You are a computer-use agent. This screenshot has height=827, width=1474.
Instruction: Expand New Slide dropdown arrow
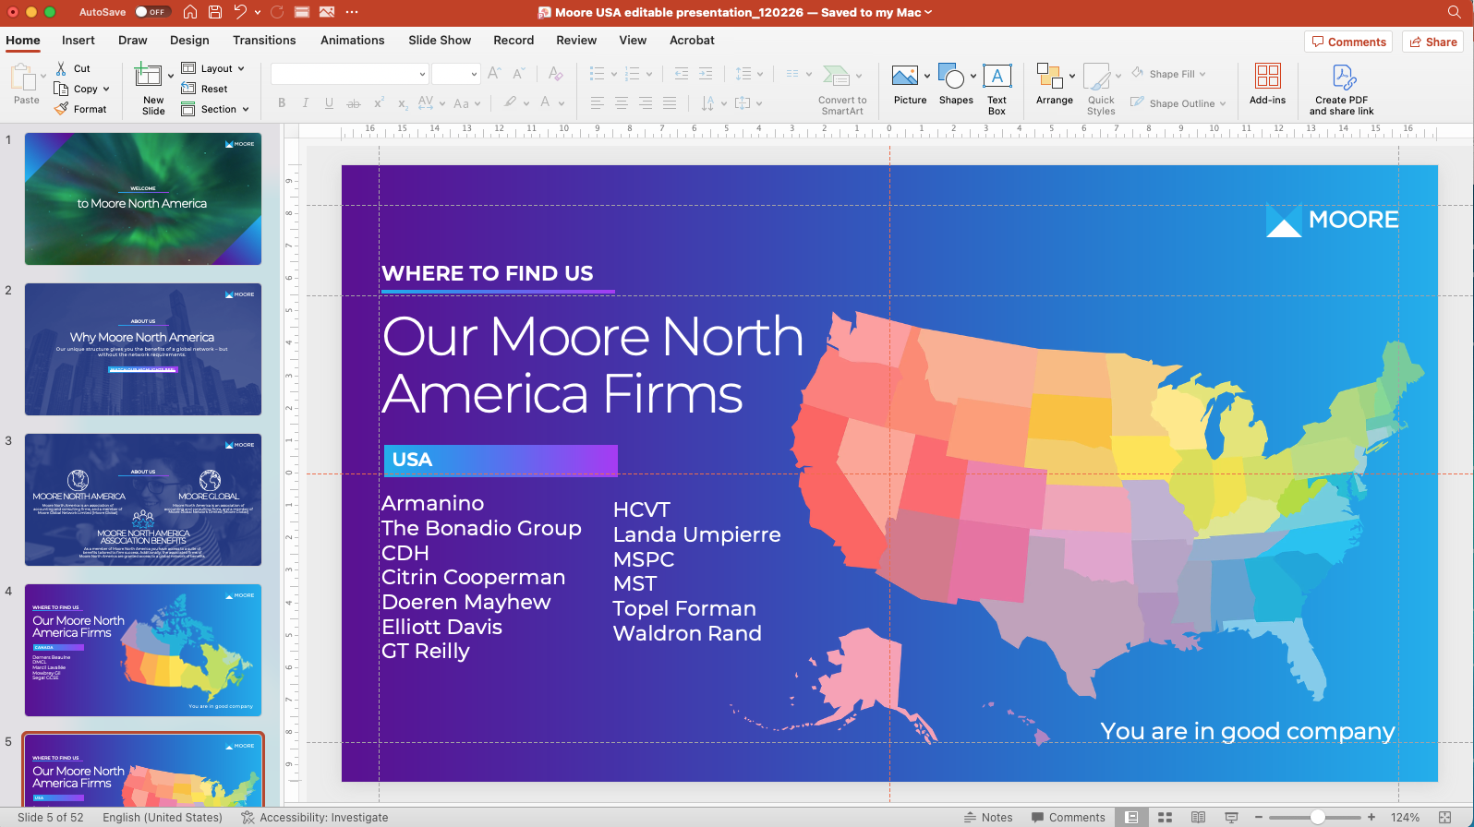(171, 76)
